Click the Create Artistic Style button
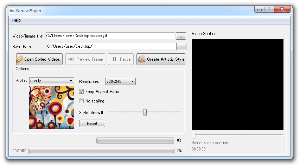The height and width of the screenshot is (167, 300). pyautogui.click(x=161, y=59)
